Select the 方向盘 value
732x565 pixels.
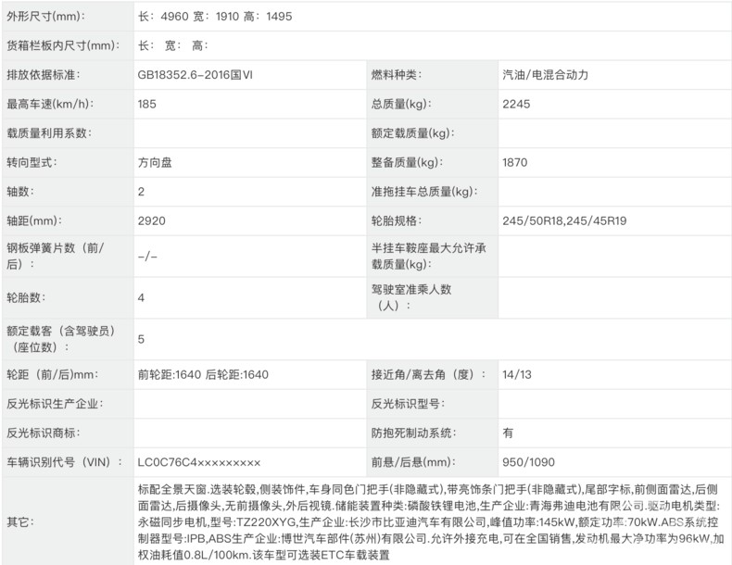[155, 162]
